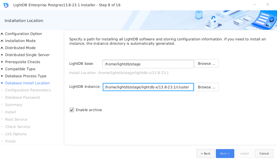Image resolution: width=277 pixels, height=161 pixels.
Task: Select Installation Mode step
Action: (20, 41)
